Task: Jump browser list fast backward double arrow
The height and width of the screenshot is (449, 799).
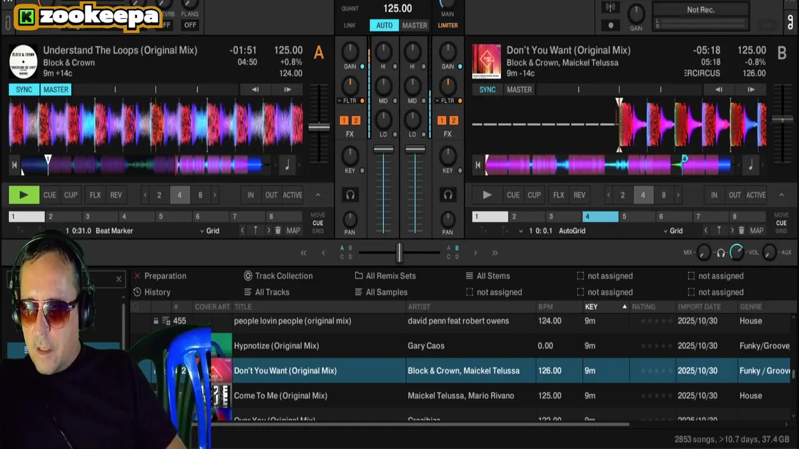Action: point(303,253)
